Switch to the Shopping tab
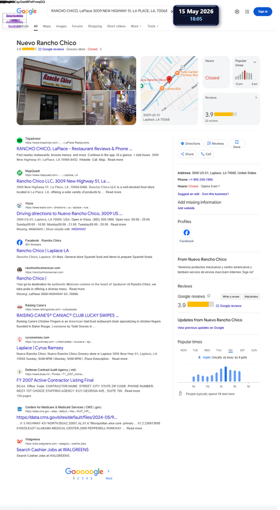This screenshot has height=510, width=280. click(x=95, y=26)
